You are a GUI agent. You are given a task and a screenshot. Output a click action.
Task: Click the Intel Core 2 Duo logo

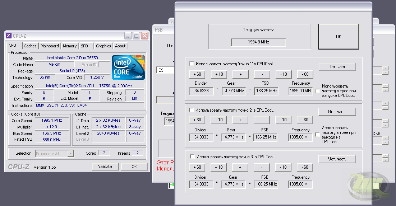[x=129, y=67]
